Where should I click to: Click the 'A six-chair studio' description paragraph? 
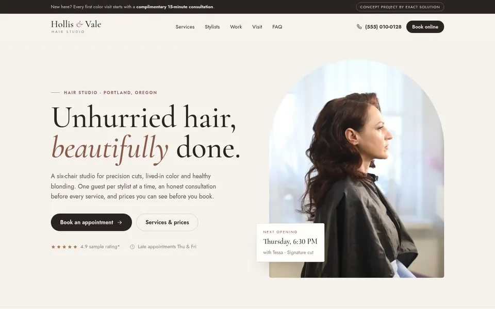point(134,186)
